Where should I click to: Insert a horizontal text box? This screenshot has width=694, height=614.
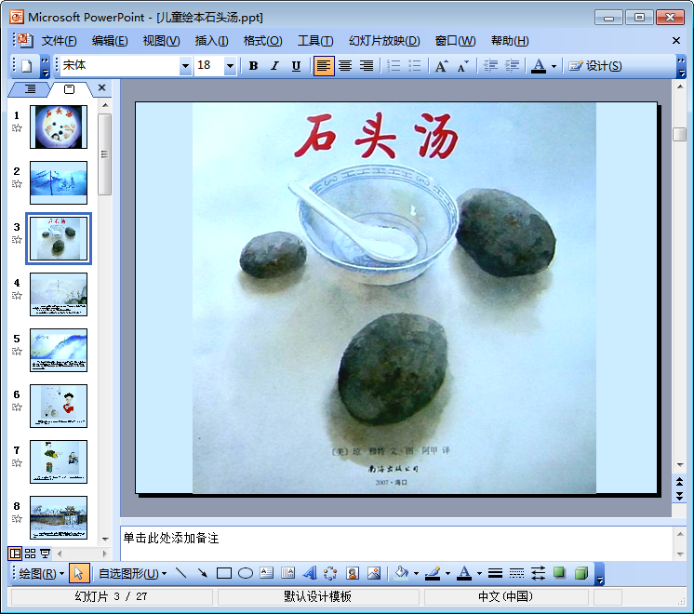pyautogui.click(x=266, y=573)
